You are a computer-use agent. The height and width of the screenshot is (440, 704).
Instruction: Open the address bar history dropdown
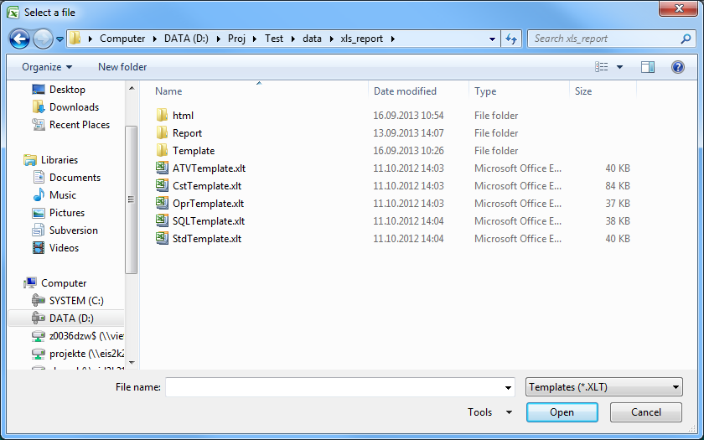coord(492,39)
